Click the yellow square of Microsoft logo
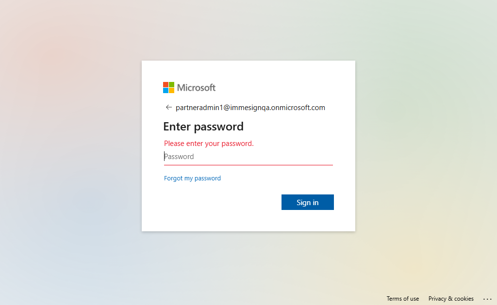The width and height of the screenshot is (497, 305). pyautogui.click(x=171, y=90)
